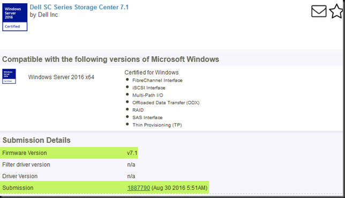Click the large Windows Server 2016 Certified badge
The width and height of the screenshot is (345, 198).
click(15, 17)
